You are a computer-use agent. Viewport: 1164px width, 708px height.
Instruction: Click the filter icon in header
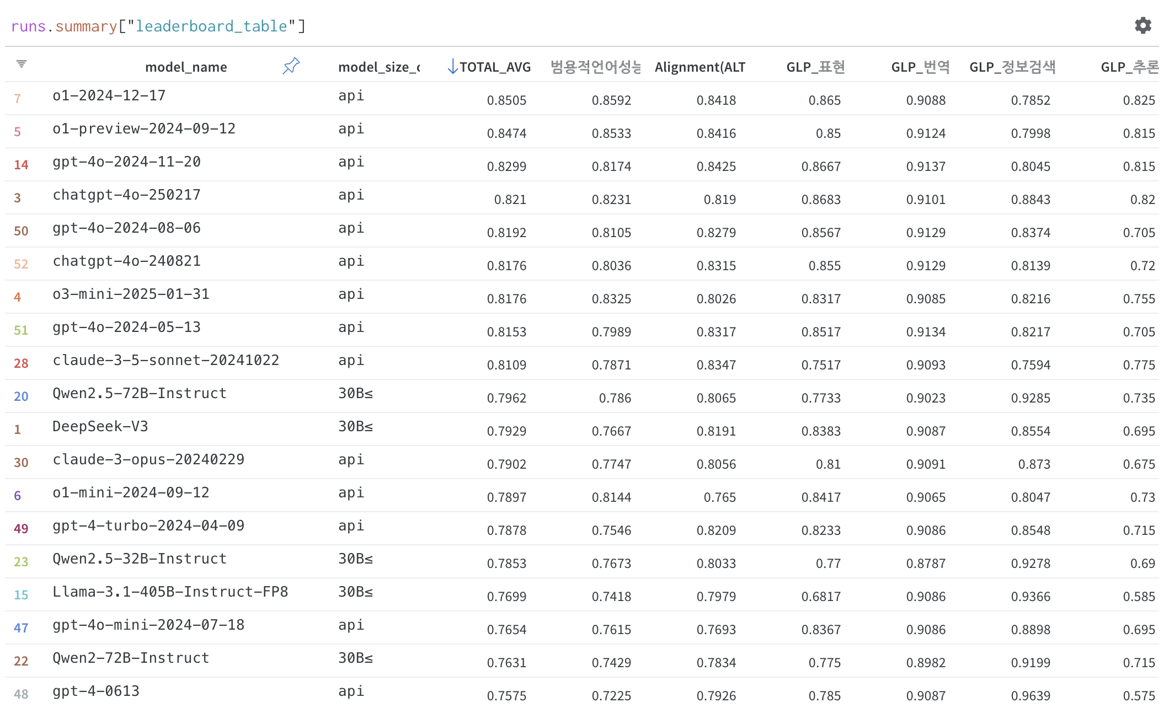pyautogui.click(x=22, y=64)
